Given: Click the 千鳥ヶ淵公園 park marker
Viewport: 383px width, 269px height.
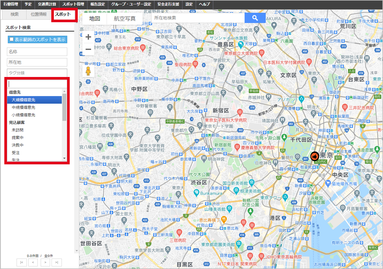Looking at the screenshot, I should click(x=284, y=138).
